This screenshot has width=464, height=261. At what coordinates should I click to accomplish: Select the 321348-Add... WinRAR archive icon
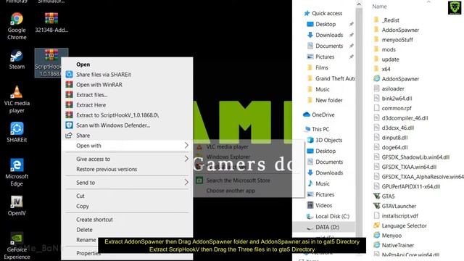tap(51, 22)
